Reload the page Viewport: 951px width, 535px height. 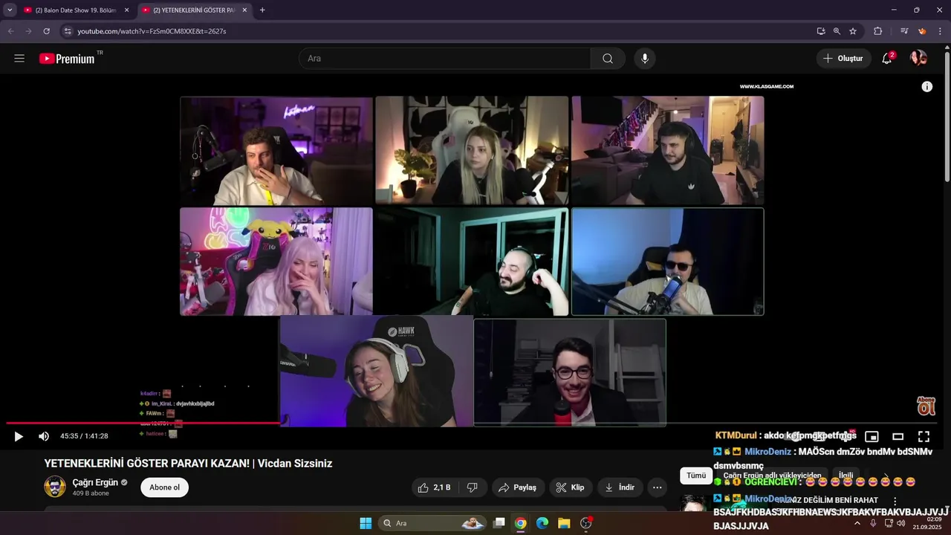(x=46, y=31)
